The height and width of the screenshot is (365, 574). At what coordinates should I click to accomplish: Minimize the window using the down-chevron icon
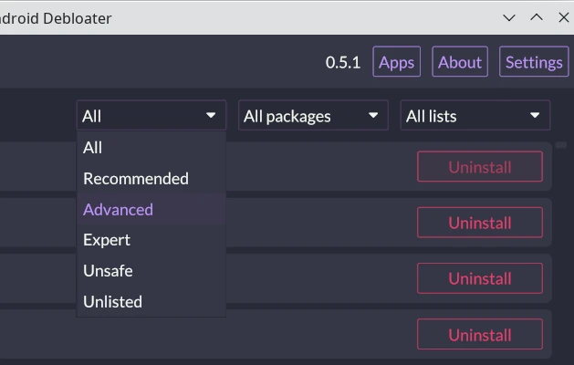coord(510,17)
